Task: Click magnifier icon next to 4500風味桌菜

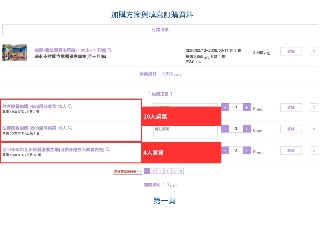Action: [x=70, y=106]
